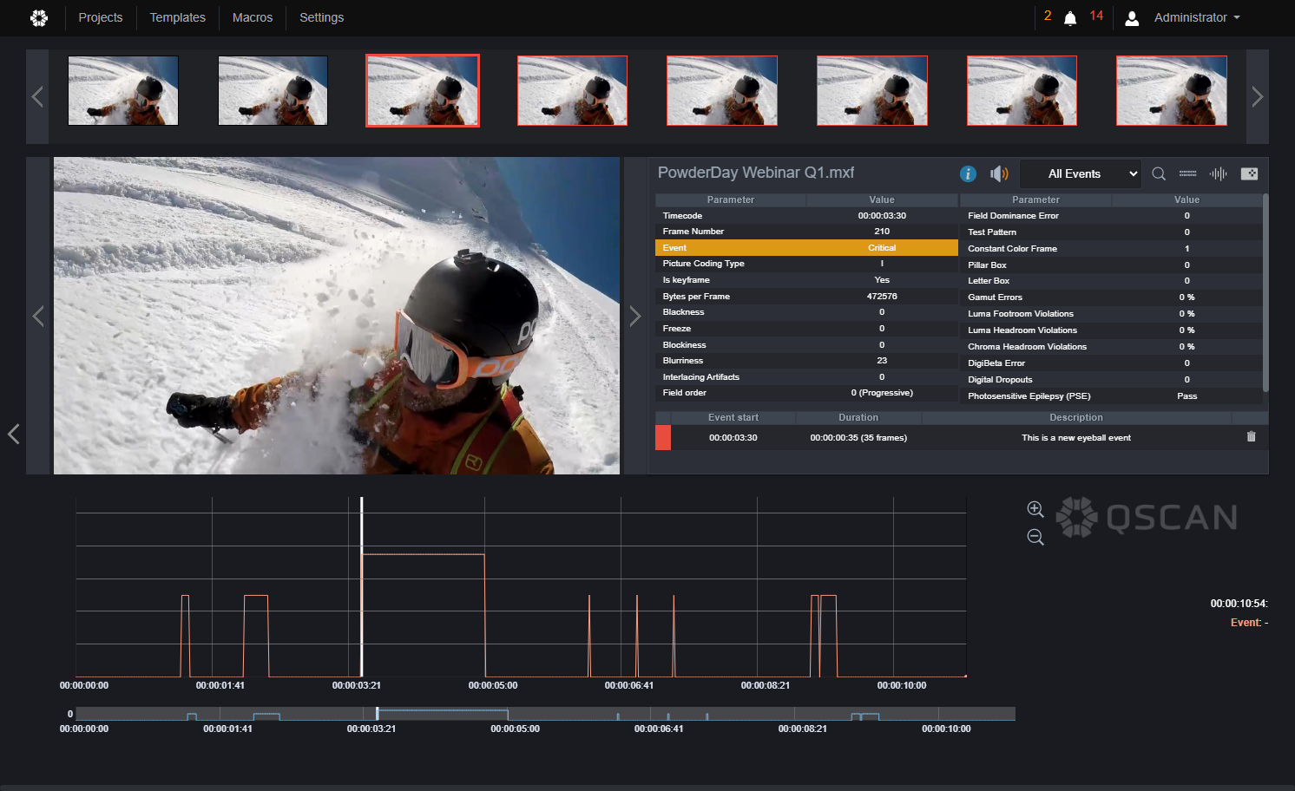The height and width of the screenshot is (791, 1295).
Task: Go to previous frame in video preview
Action: point(38,316)
